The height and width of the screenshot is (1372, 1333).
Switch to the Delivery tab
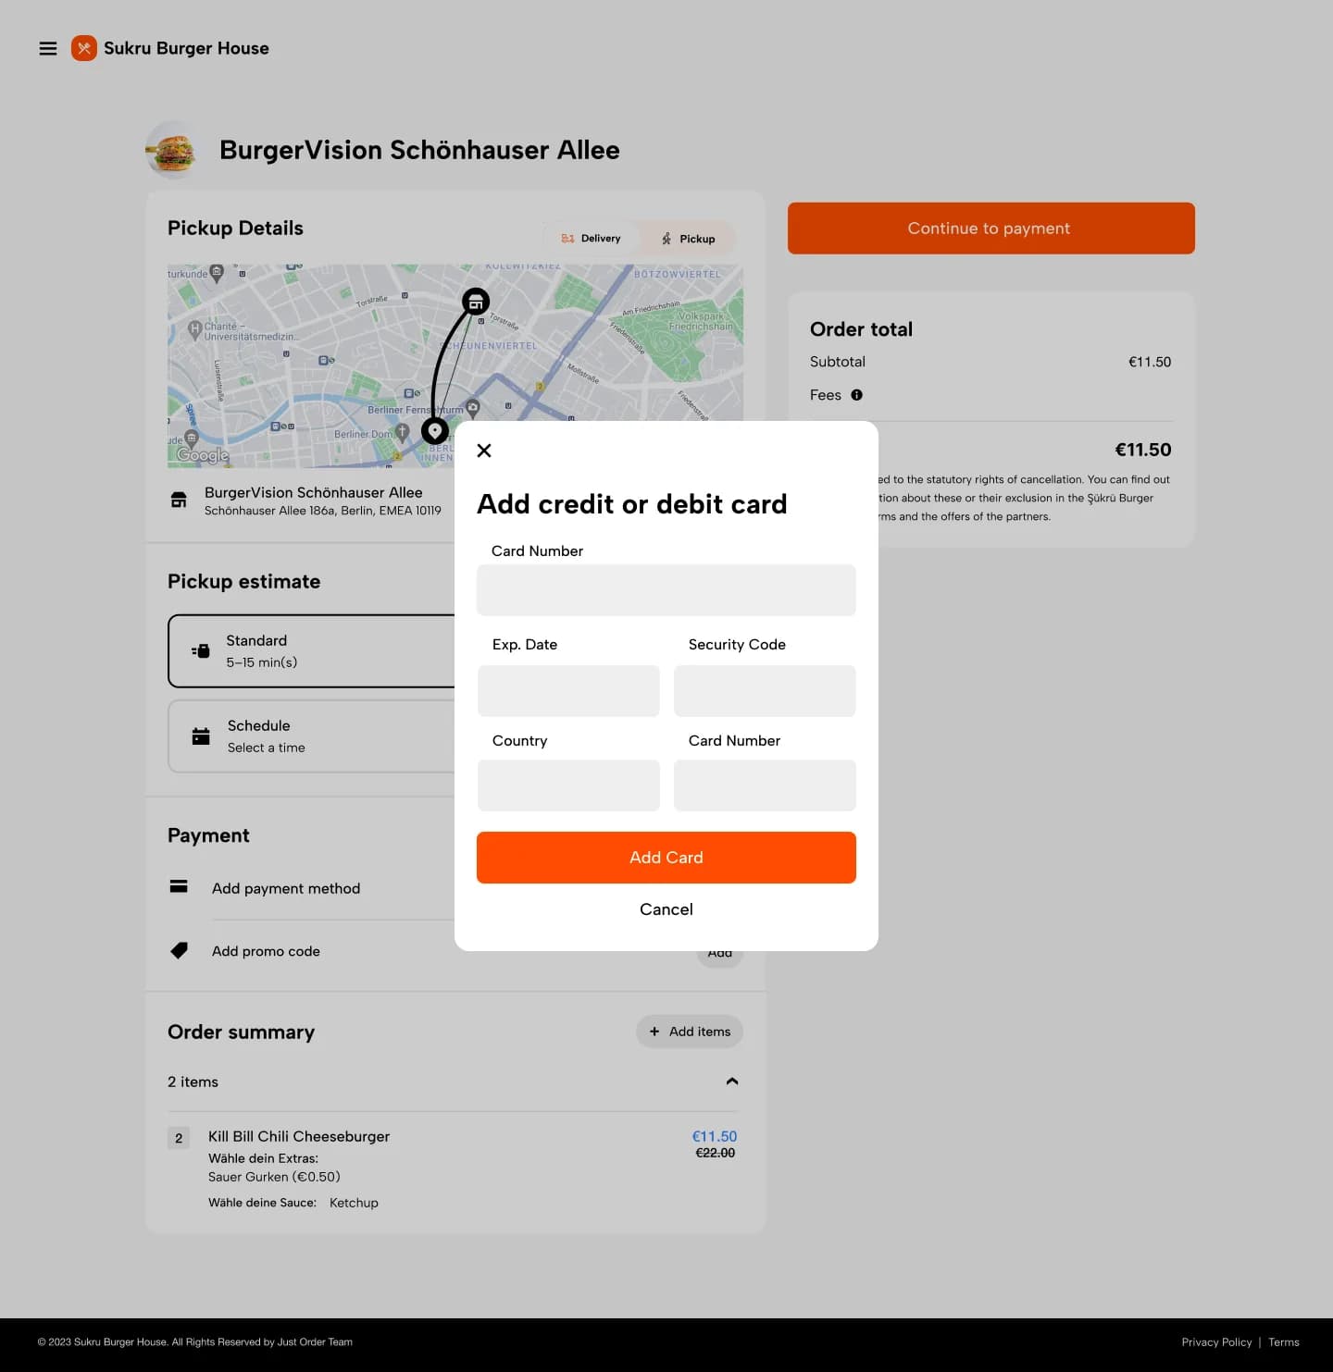pos(591,239)
